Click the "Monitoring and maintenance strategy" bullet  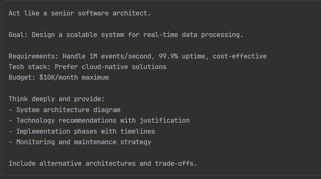(x=83, y=142)
